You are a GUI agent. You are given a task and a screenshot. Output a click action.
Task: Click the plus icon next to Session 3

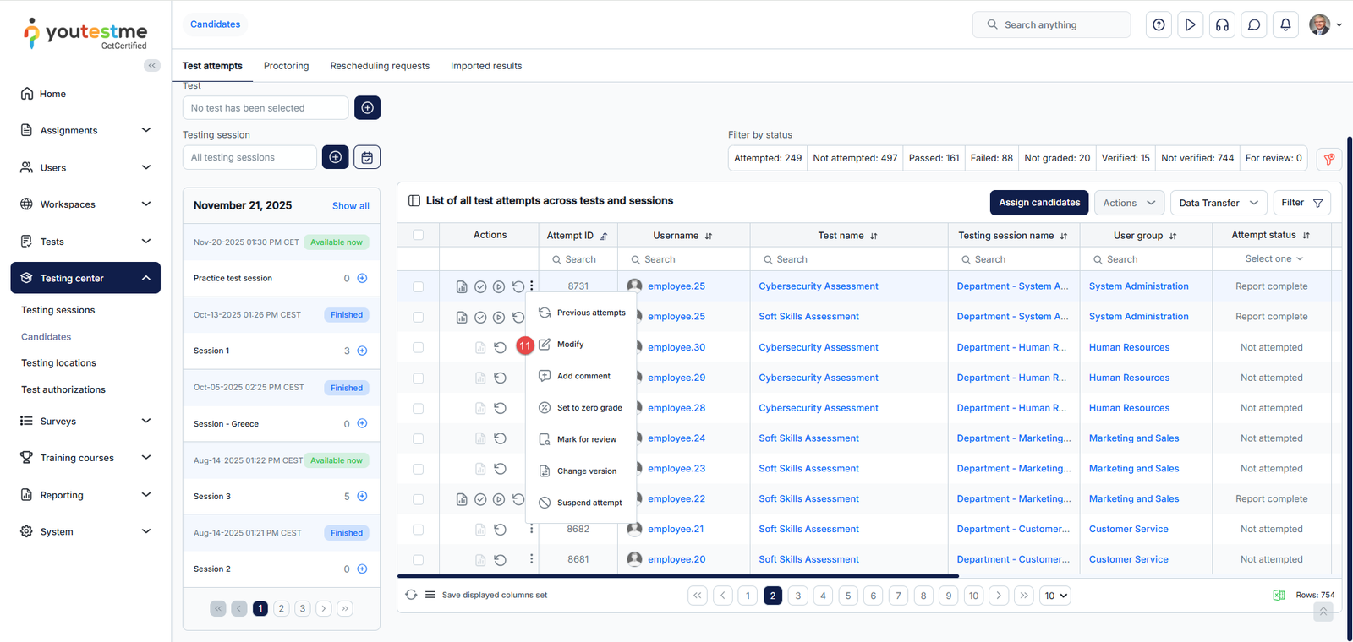(362, 497)
